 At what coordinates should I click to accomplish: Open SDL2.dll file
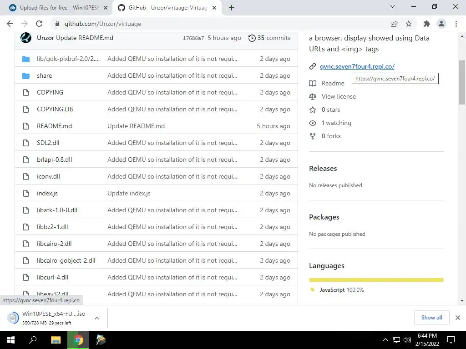pos(48,143)
